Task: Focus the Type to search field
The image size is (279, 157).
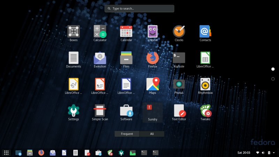Action: tap(139, 8)
